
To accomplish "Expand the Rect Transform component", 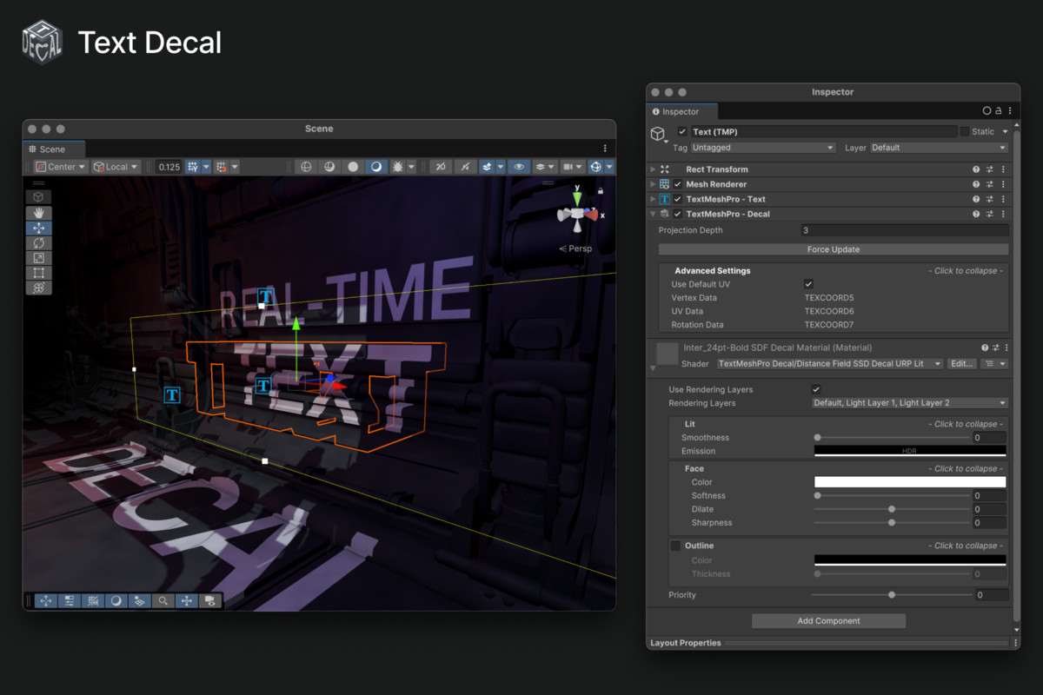I will pos(652,169).
